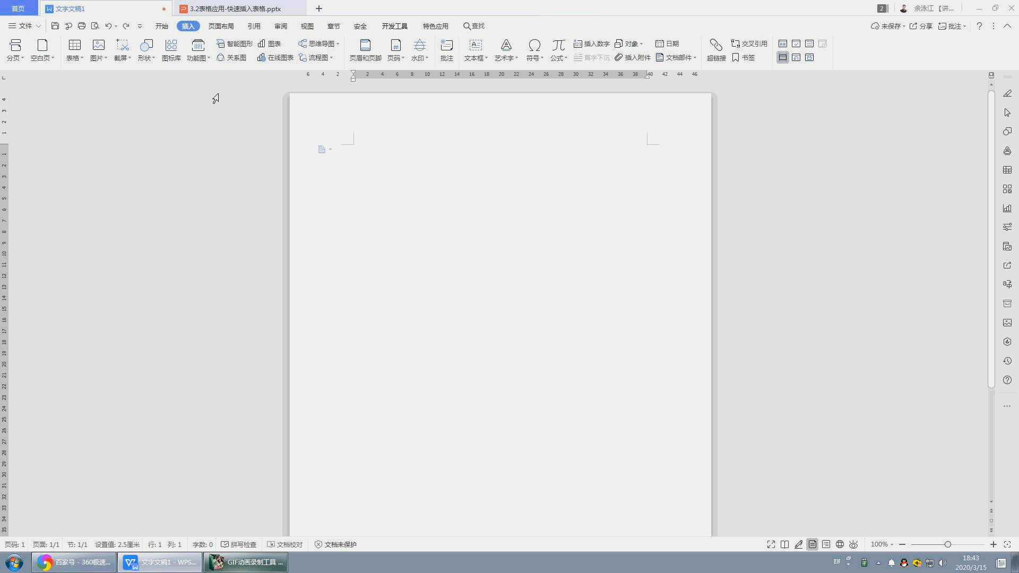Click 交叉引用 cross reference
The width and height of the screenshot is (1019, 573).
[x=749, y=44]
